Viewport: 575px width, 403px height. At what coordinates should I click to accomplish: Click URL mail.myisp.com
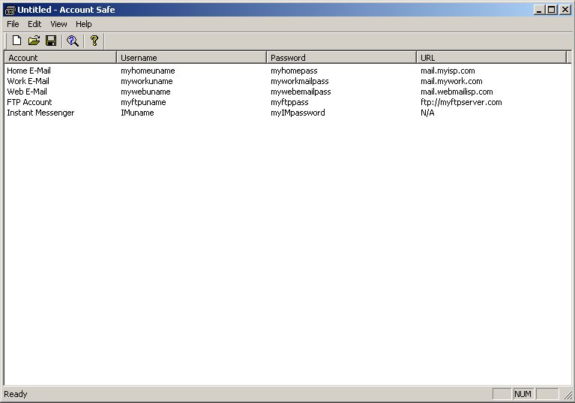click(x=448, y=71)
